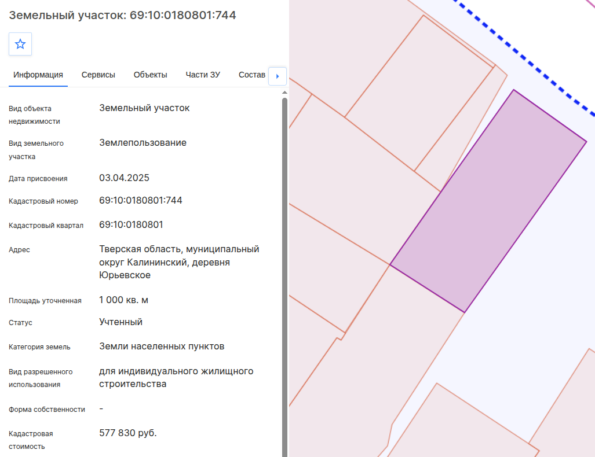Click the scrollbar up arrow in the info panel

tap(284, 93)
